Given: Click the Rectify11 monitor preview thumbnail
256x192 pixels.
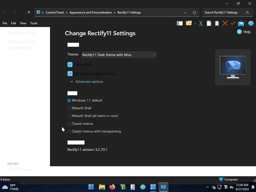Looking at the screenshot, I should (233, 67).
